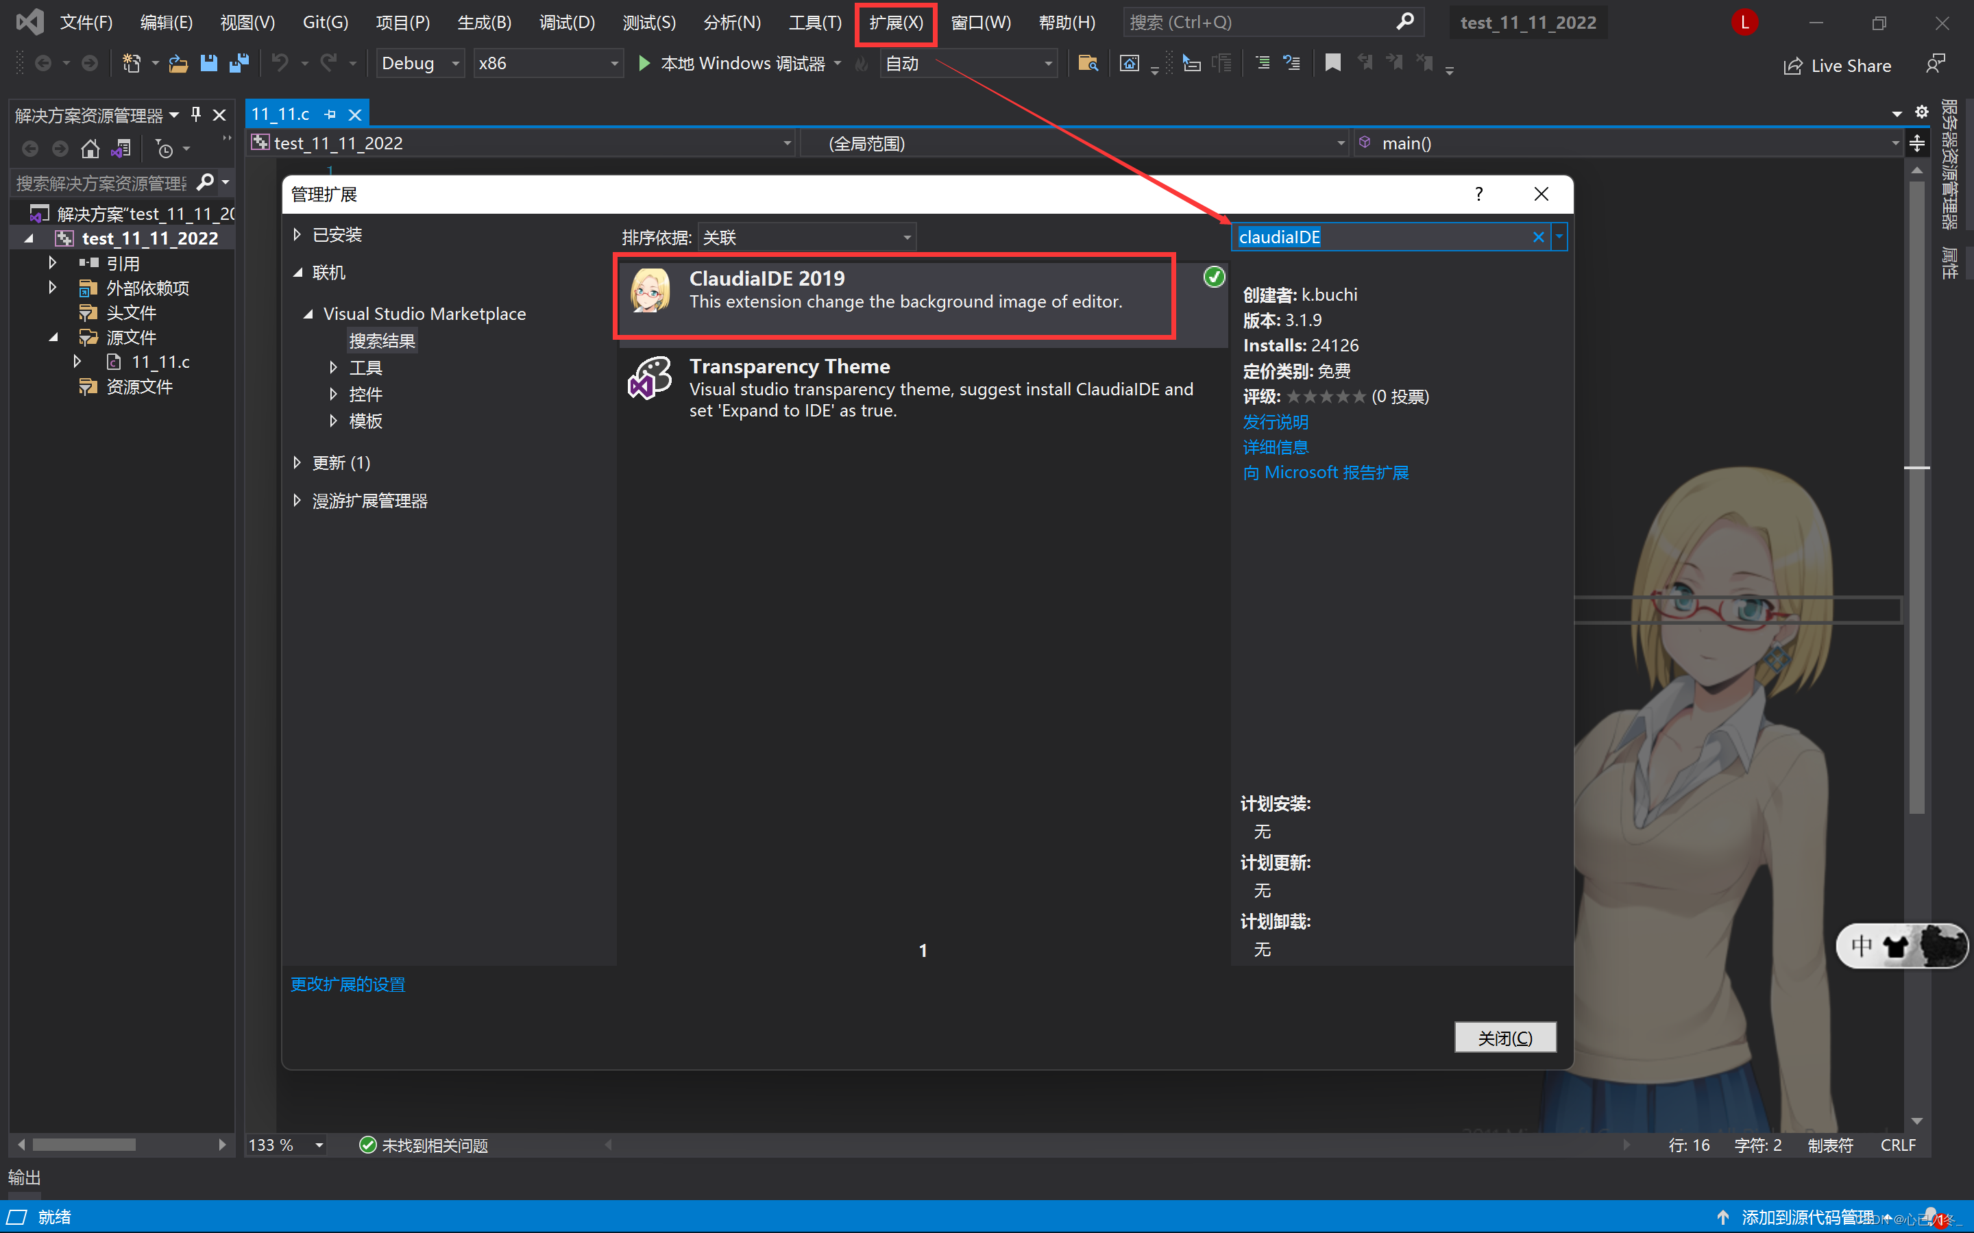The width and height of the screenshot is (1974, 1233).
Task: Click the 关闭(C) button
Action: pos(1504,1038)
